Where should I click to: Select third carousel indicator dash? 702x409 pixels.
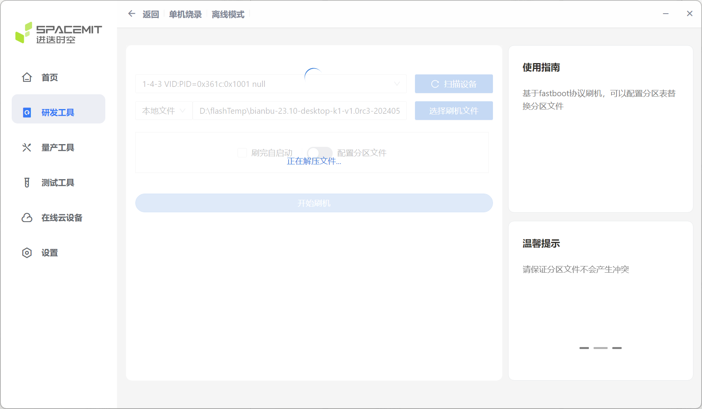pyautogui.click(x=617, y=348)
